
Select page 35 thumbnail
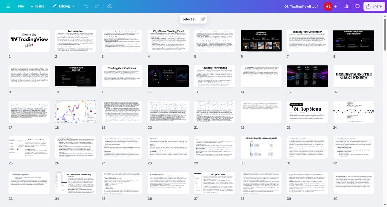coord(122,183)
